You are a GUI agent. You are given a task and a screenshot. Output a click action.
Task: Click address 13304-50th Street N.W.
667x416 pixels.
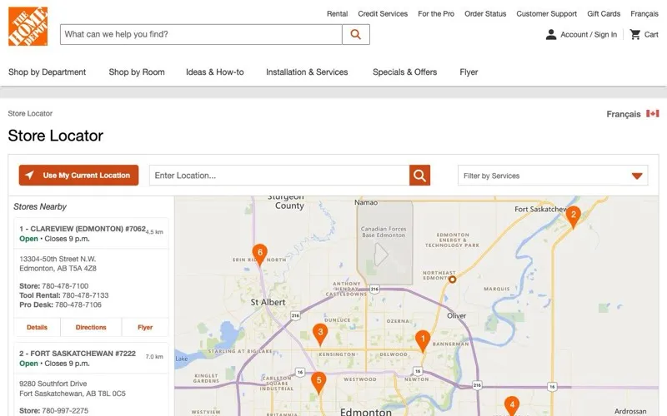[58, 259]
